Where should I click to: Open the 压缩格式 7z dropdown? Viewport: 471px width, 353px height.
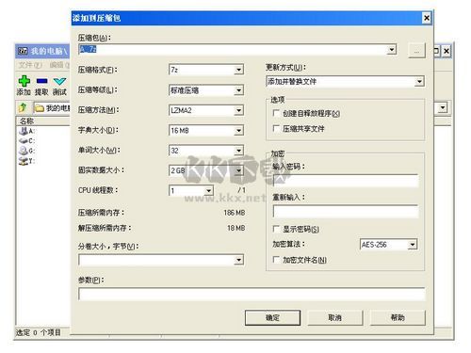point(238,70)
